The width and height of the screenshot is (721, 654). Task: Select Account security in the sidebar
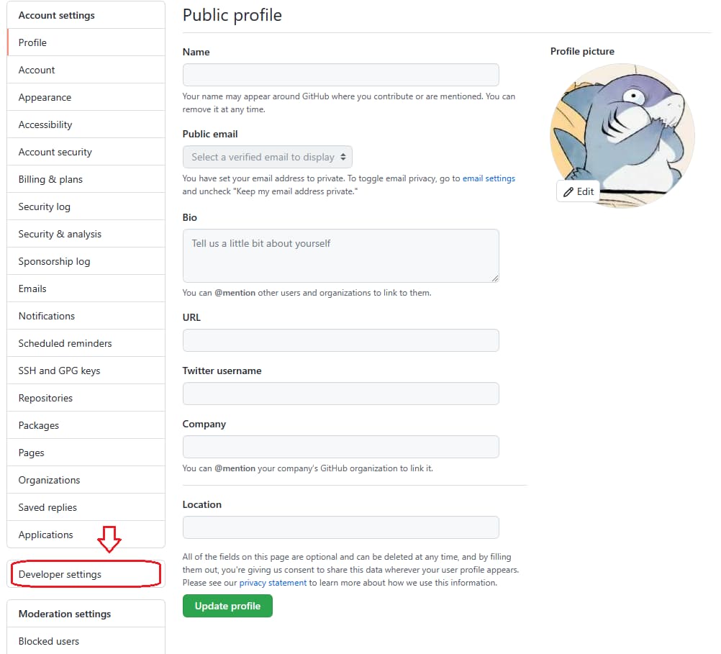point(86,152)
